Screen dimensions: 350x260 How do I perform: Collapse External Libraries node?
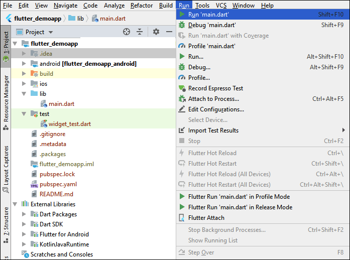click(x=15, y=204)
